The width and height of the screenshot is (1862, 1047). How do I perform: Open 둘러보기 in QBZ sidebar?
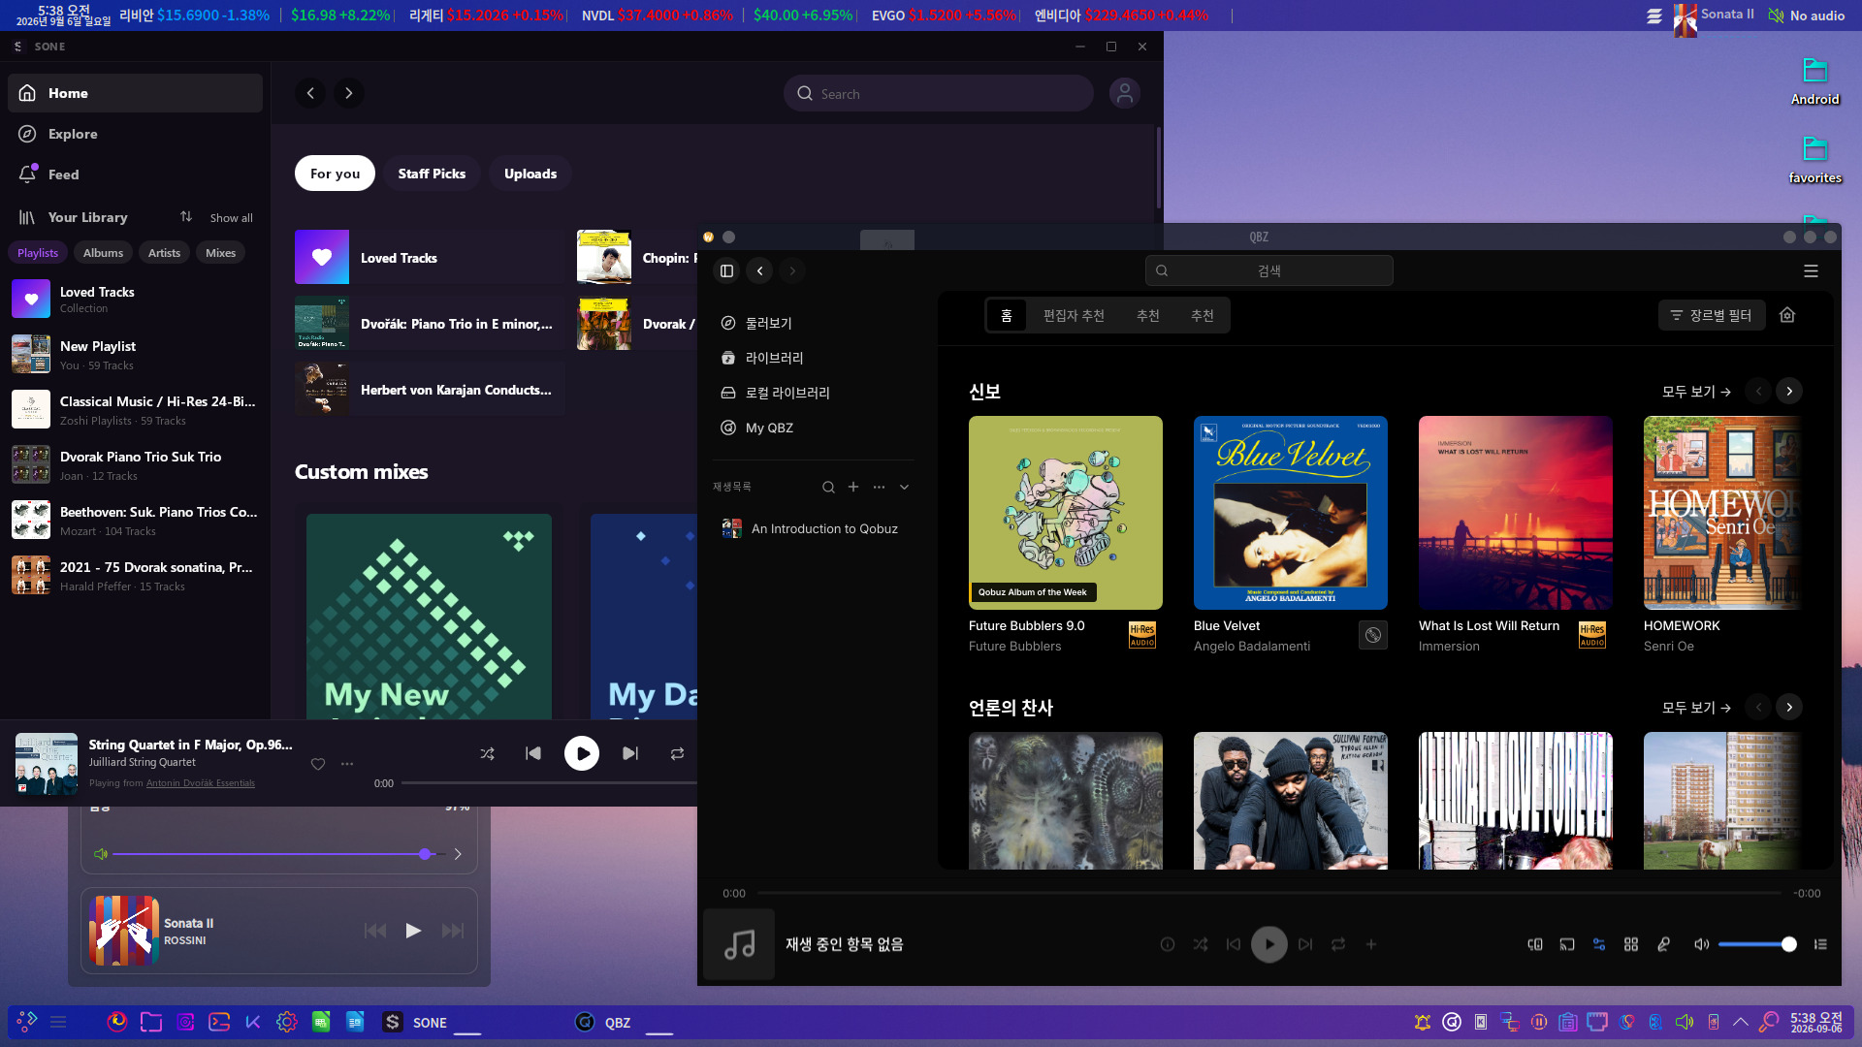coord(813,323)
